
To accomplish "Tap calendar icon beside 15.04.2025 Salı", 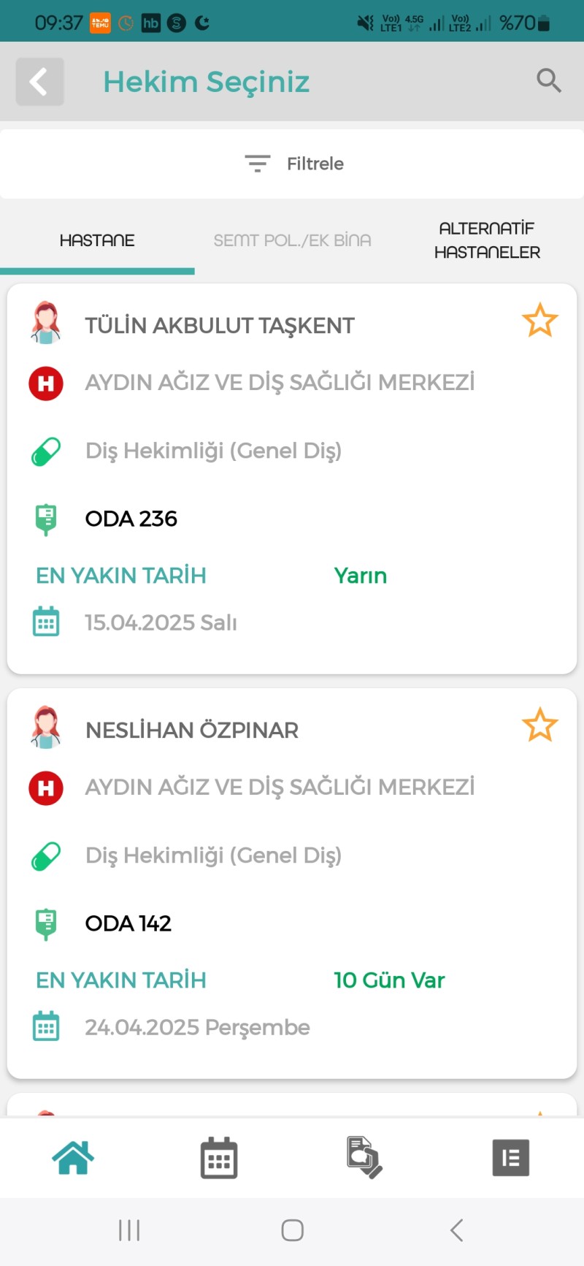I will (x=46, y=622).
